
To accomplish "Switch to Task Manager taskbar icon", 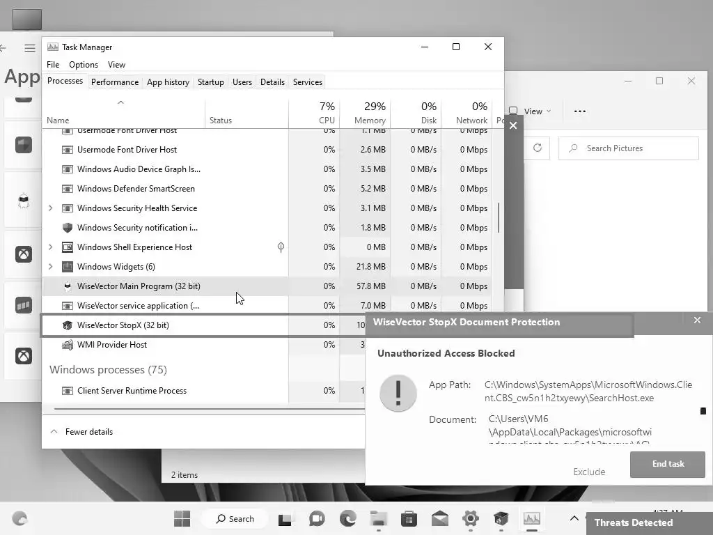I will [x=531, y=518].
